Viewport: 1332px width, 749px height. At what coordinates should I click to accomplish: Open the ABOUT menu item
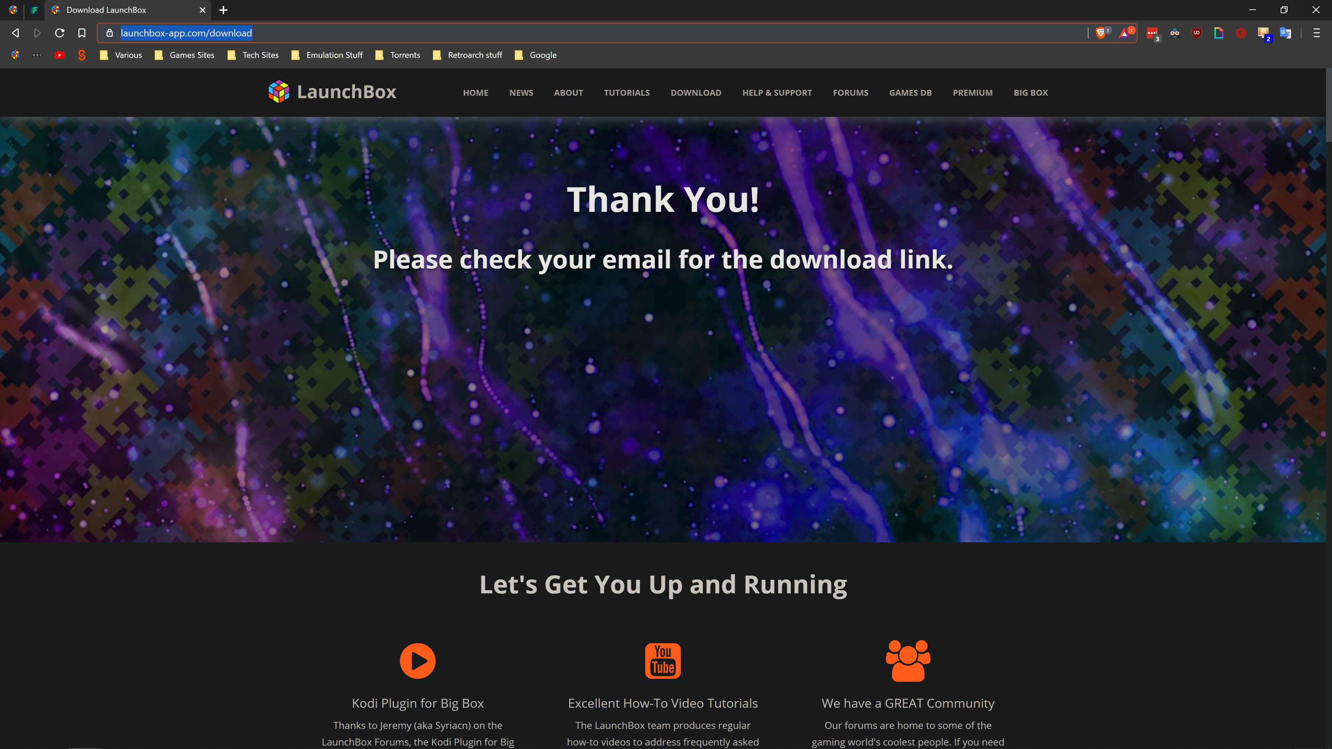pyautogui.click(x=568, y=93)
